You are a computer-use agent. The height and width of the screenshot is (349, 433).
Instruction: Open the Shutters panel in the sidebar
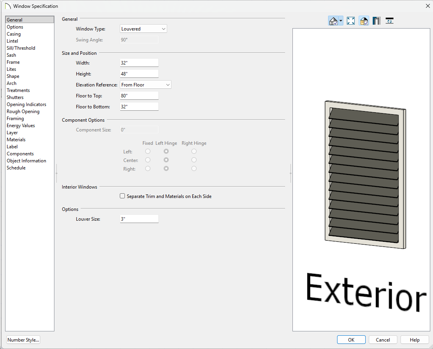(15, 97)
